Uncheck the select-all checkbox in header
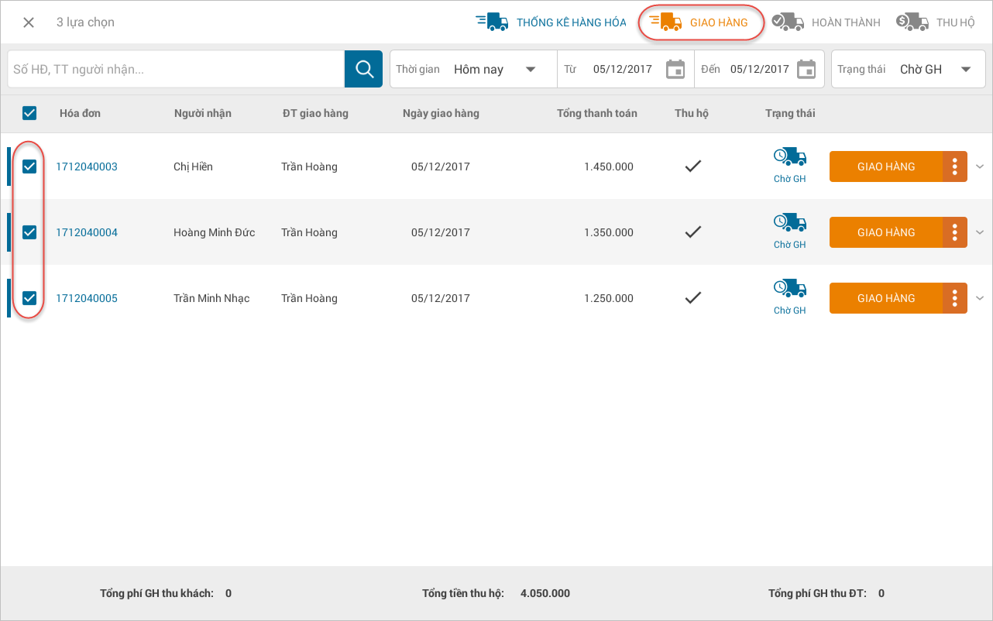This screenshot has height=621, width=993. [29, 113]
